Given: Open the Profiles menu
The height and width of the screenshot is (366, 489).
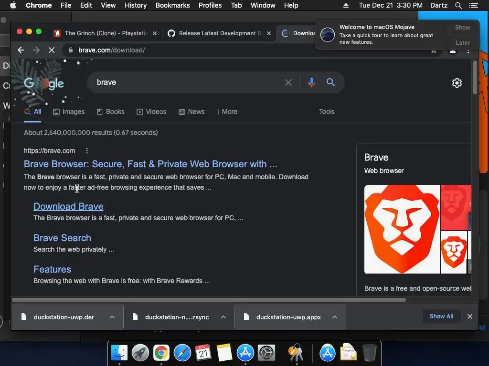Looking at the screenshot, I should click(x=210, y=5).
